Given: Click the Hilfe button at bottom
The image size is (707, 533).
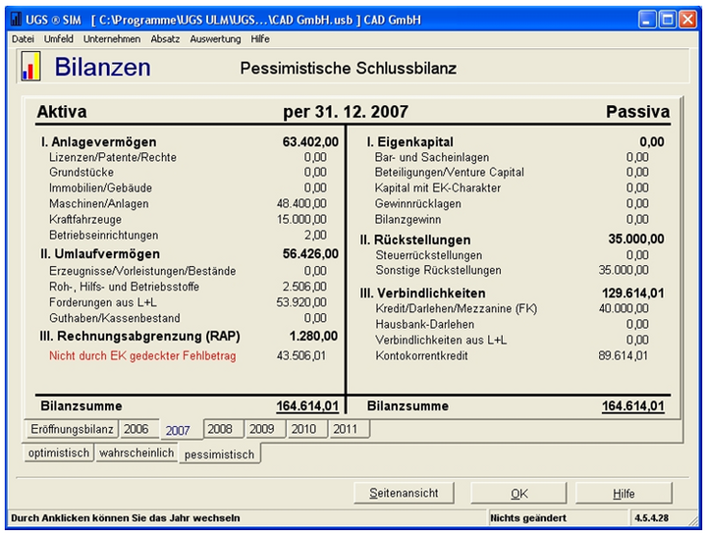Looking at the screenshot, I should click(625, 494).
